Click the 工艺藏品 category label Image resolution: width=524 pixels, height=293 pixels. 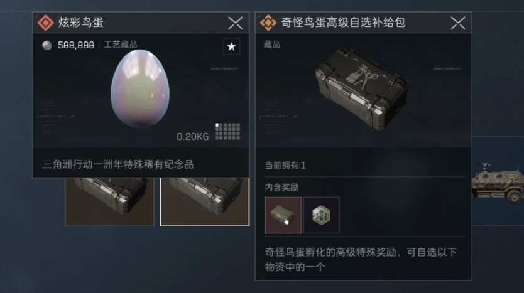tap(121, 45)
